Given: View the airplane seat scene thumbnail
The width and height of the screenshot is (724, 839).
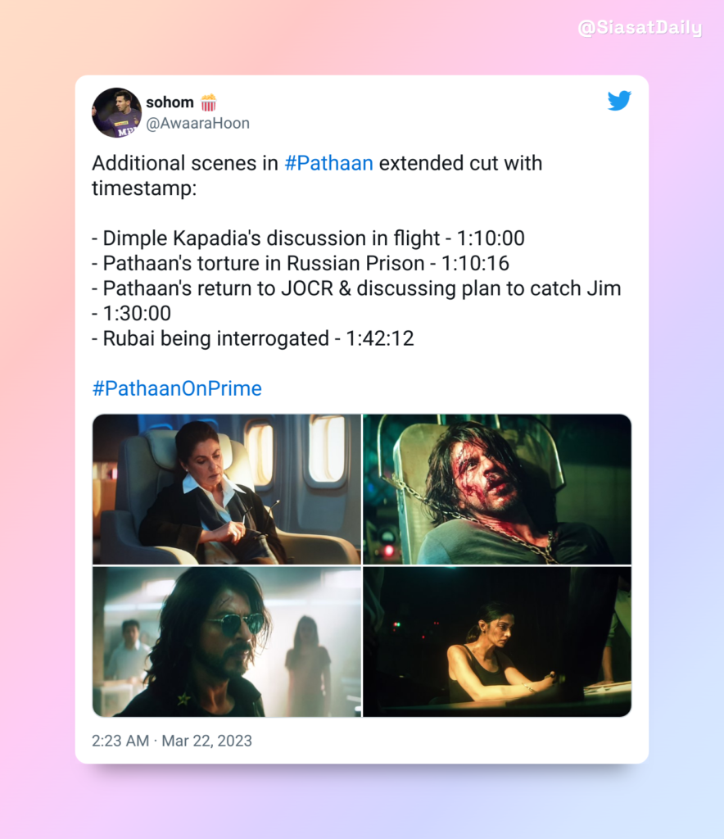Looking at the screenshot, I should pos(227,489).
